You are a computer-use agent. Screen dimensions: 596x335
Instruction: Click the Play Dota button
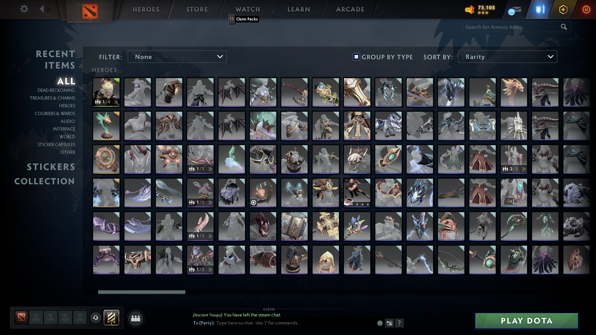pos(526,321)
